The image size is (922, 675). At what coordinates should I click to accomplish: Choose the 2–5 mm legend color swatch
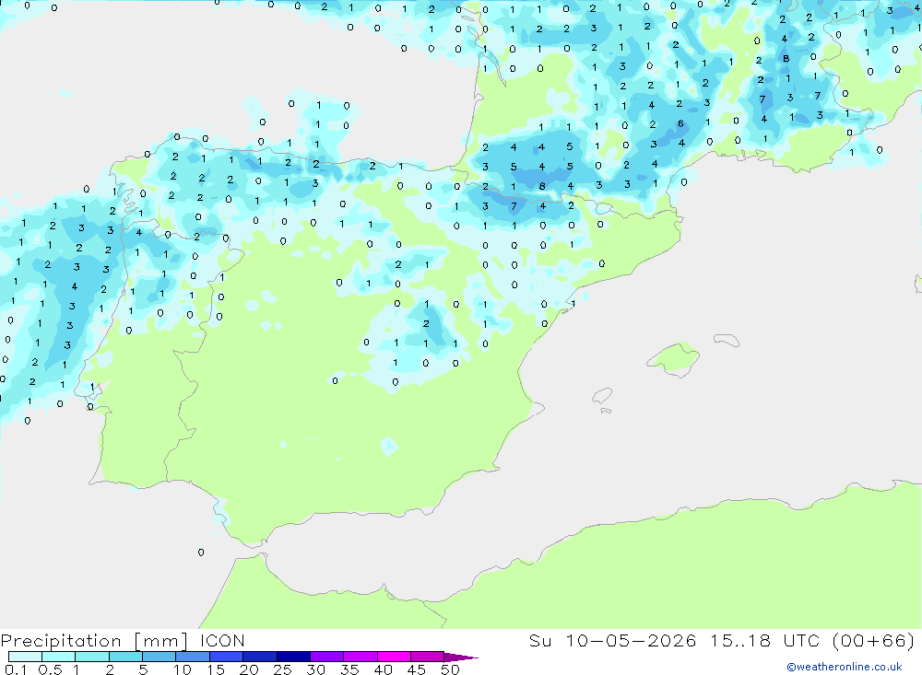click(125, 657)
